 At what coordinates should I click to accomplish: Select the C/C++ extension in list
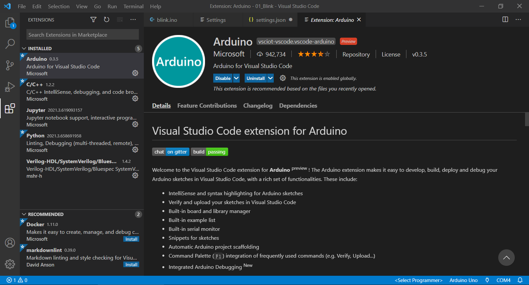click(x=82, y=91)
